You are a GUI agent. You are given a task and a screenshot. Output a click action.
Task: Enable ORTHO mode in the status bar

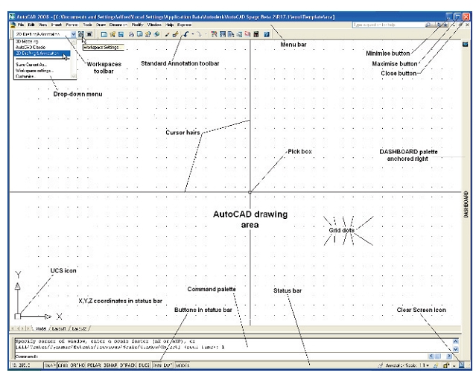pos(77,366)
